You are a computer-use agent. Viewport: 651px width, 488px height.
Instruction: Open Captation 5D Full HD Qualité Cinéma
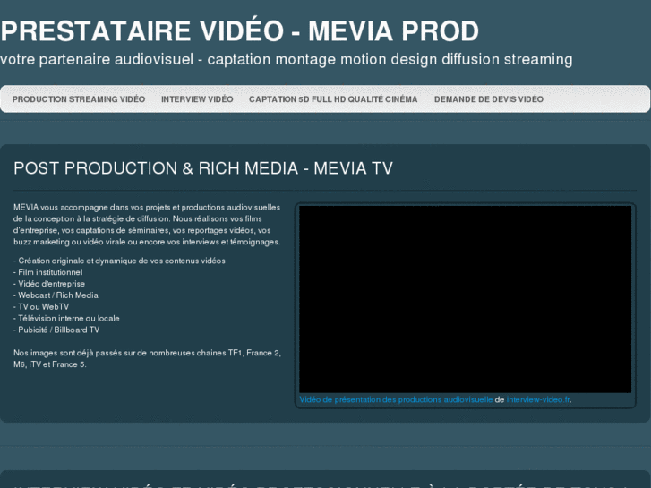pyautogui.click(x=333, y=99)
